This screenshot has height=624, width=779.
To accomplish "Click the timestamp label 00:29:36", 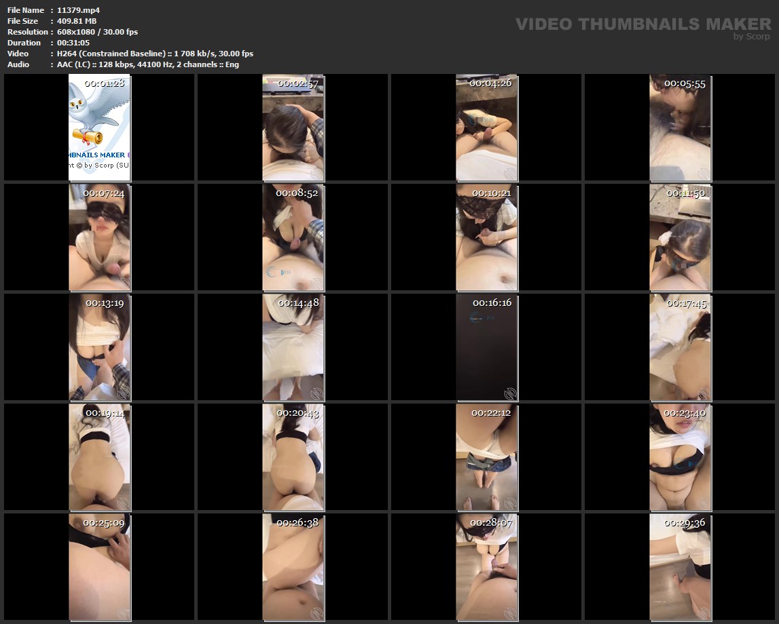I will point(685,523).
